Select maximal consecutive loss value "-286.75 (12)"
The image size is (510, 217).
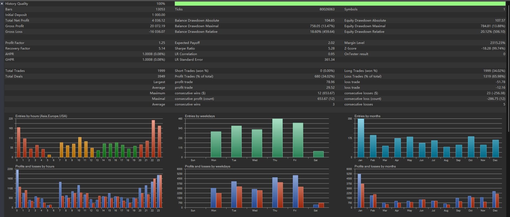(x=496, y=99)
